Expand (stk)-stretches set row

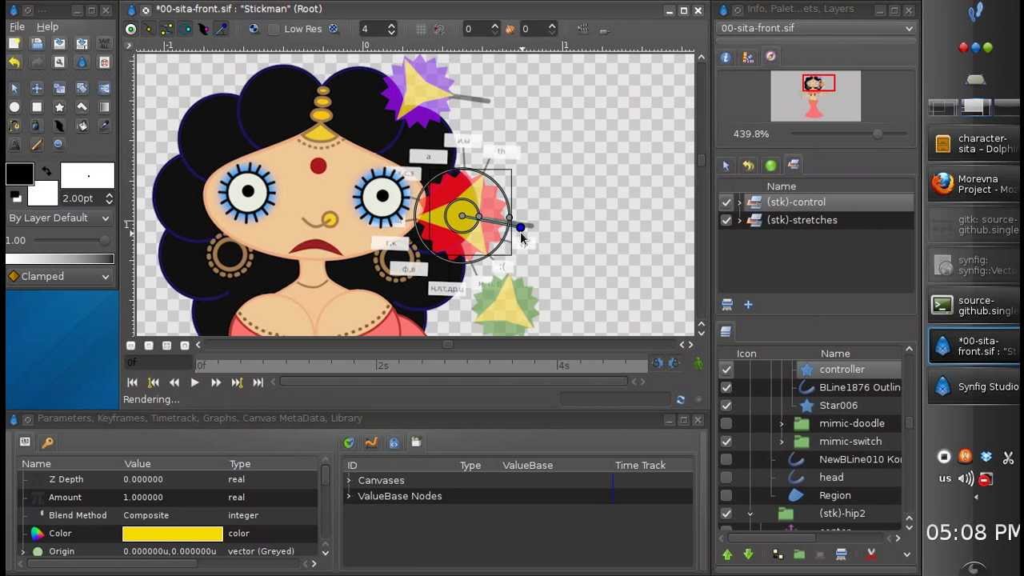click(x=739, y=220)
